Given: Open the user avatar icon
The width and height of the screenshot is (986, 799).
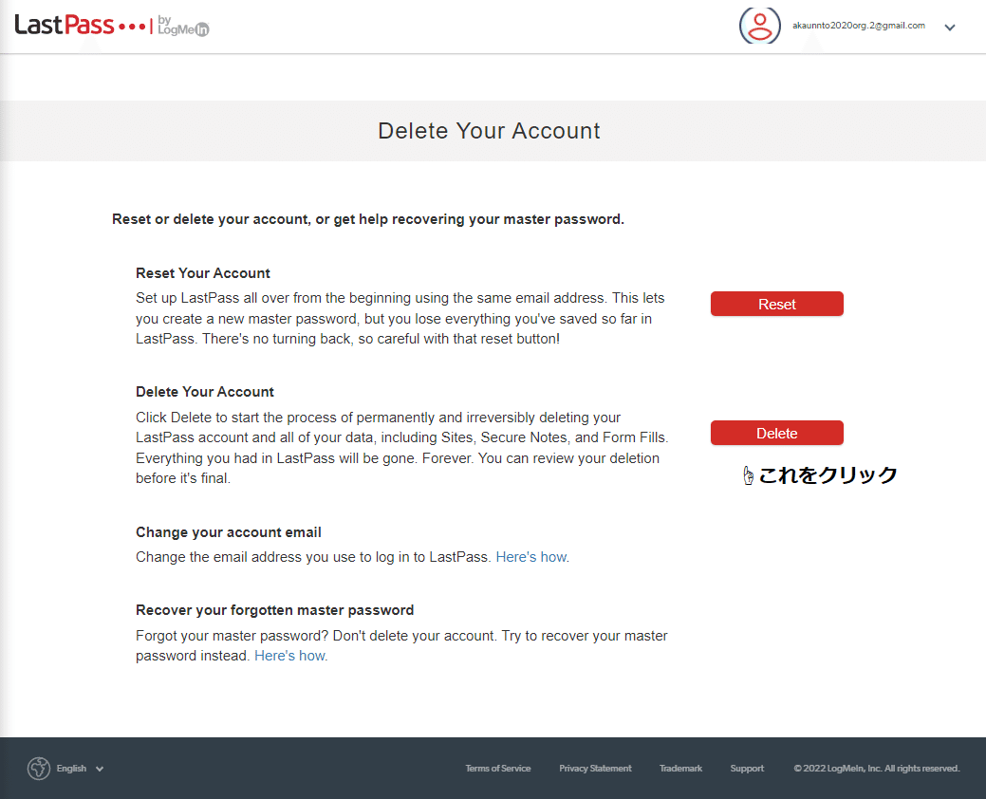Looking at the screenshot, I should click(759, 26).
